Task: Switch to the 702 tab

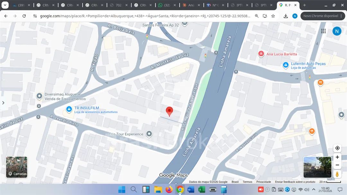Action: click(119, 5)
